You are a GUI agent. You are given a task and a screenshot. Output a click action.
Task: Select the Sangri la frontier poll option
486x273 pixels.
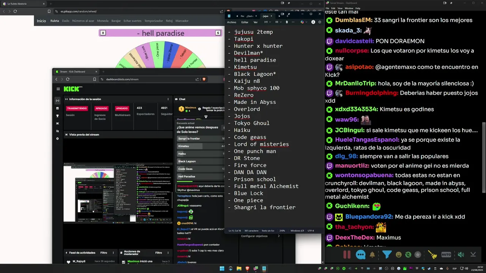point(201,139)
